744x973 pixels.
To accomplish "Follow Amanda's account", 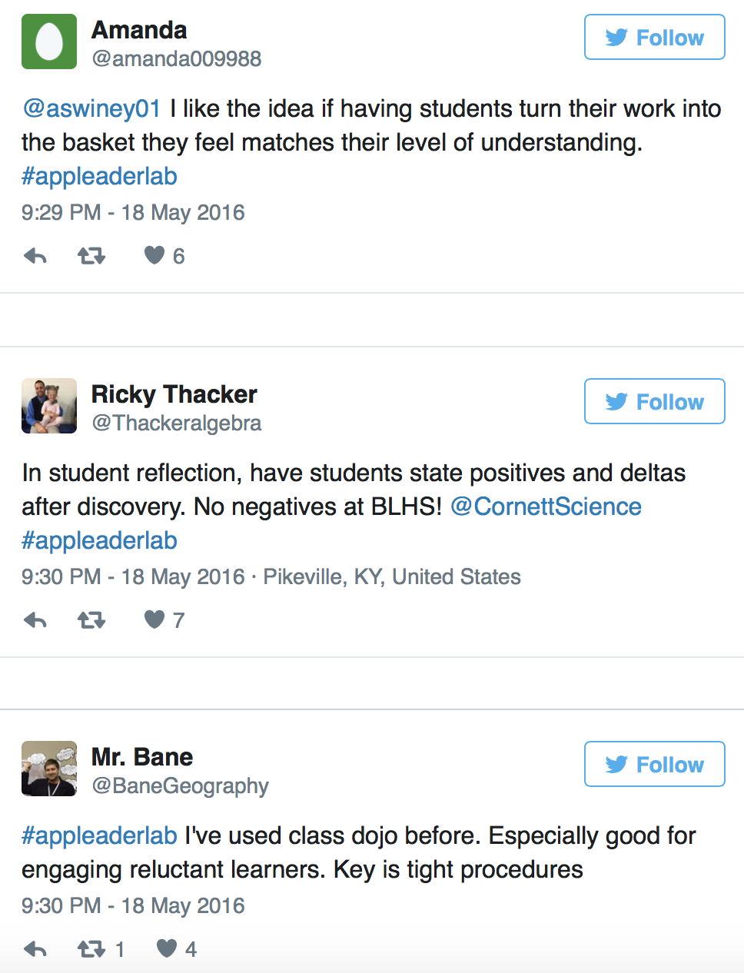I will pos(655,37).
